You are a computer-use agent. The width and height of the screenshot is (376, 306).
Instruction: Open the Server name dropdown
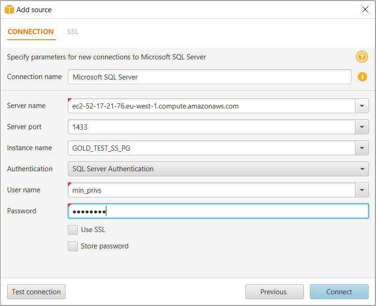pyautogui.click(x=361, y=106)
